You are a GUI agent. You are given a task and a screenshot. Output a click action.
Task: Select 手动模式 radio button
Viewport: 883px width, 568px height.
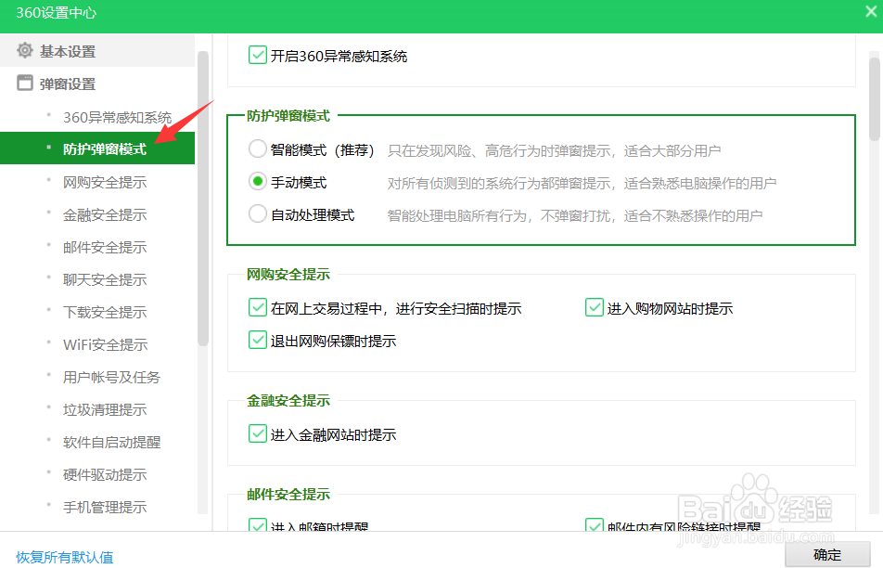257,182
